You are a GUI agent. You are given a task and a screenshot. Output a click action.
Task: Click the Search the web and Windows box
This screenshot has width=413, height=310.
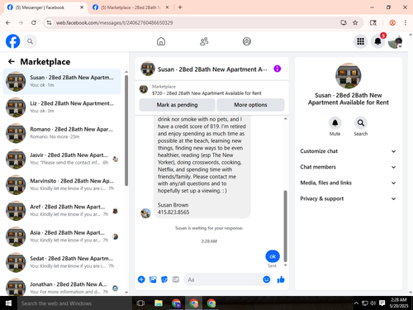click(74, 303)
